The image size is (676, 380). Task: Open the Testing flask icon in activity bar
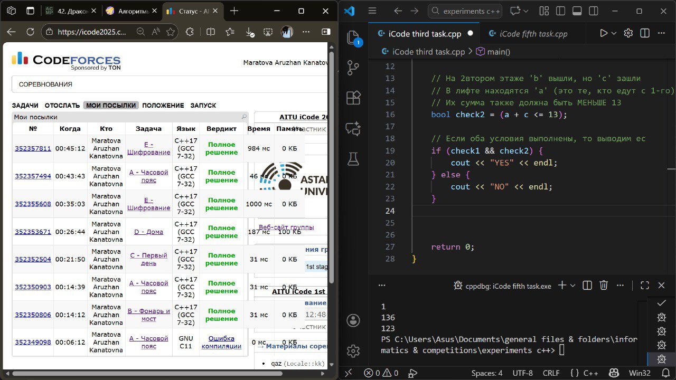point(353,158)
